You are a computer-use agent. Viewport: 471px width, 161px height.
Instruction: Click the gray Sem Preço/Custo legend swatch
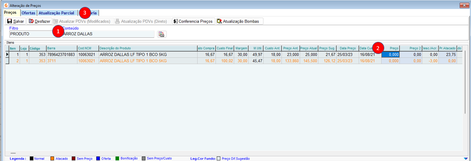(x=144, y=158)
